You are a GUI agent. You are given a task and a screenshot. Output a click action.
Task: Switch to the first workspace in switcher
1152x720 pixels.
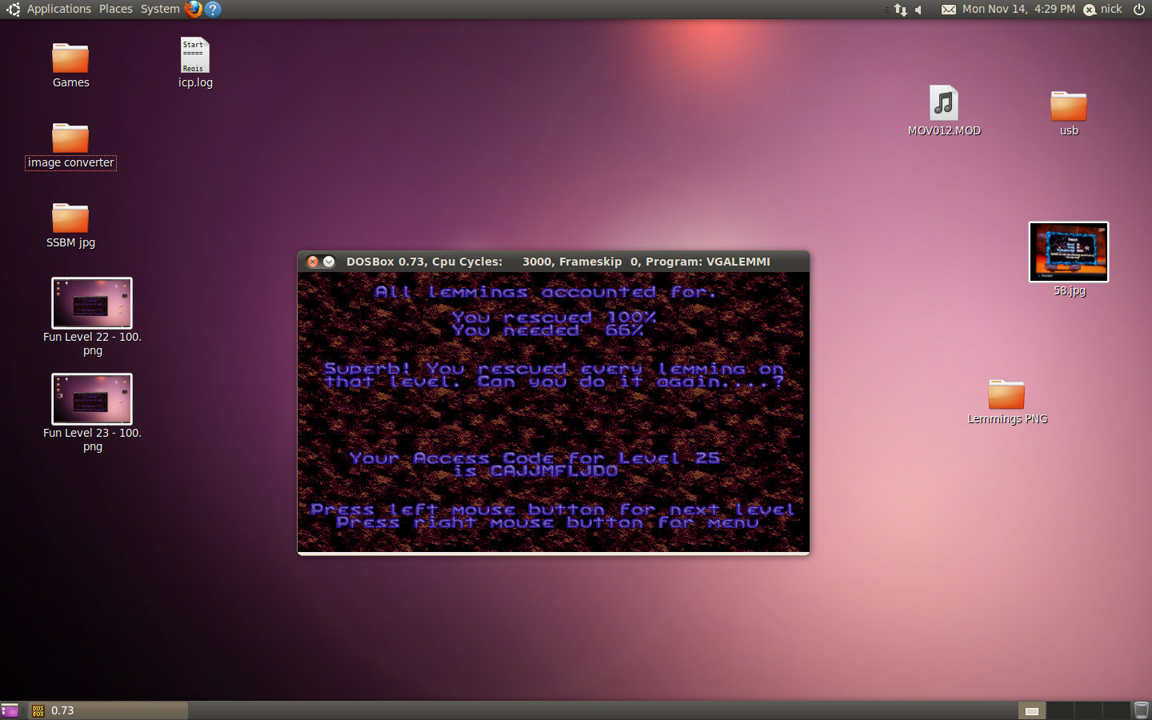point(1032,710)
